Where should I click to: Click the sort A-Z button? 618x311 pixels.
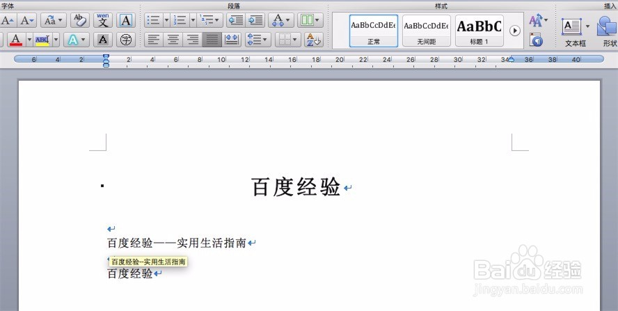(x=314, y=40)
